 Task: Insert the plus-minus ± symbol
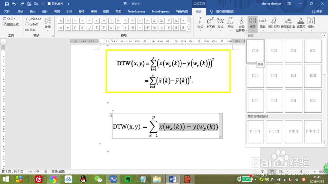tap(61, 21)
